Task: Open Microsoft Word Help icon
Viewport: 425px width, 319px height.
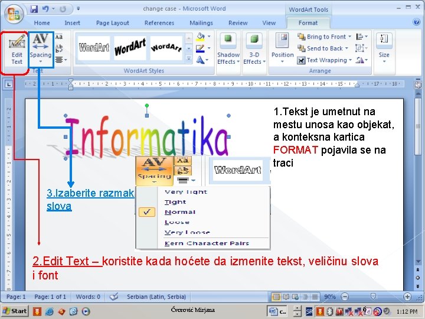Action: pyautogui.click(x=417, y=22)
